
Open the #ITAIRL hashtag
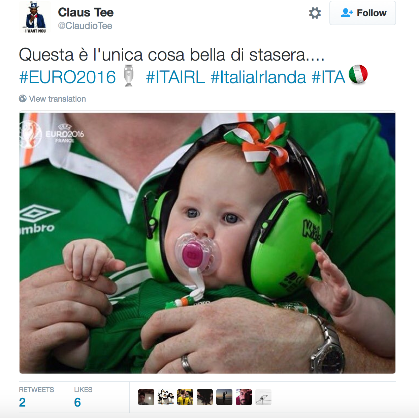tap(175, 77)
